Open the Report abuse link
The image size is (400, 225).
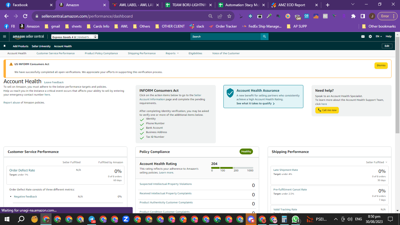pos(11,103)
